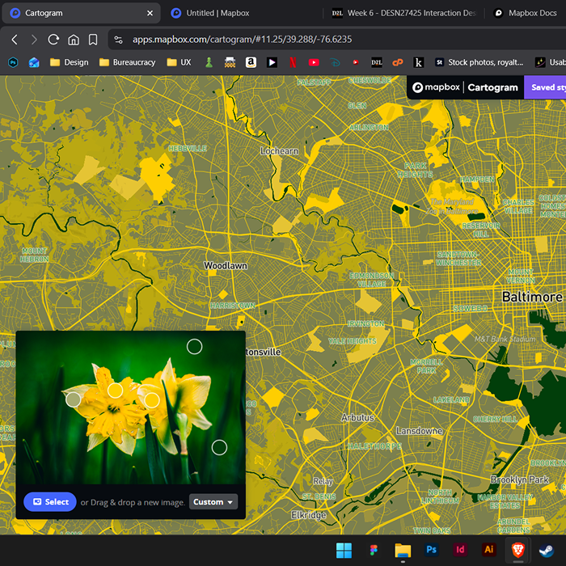Click the Amazon bookmark icon

251,62
